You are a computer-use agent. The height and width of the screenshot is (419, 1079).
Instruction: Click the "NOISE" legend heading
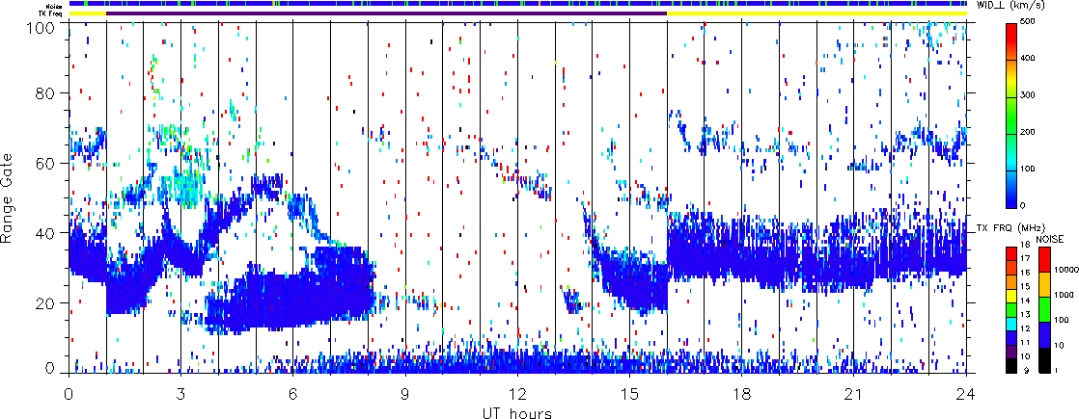click(1050, 237)
